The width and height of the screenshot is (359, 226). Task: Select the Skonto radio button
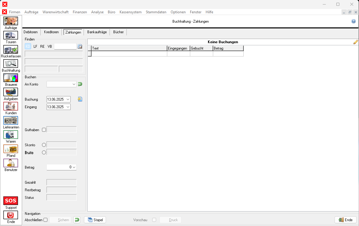(x=44, y=145)
